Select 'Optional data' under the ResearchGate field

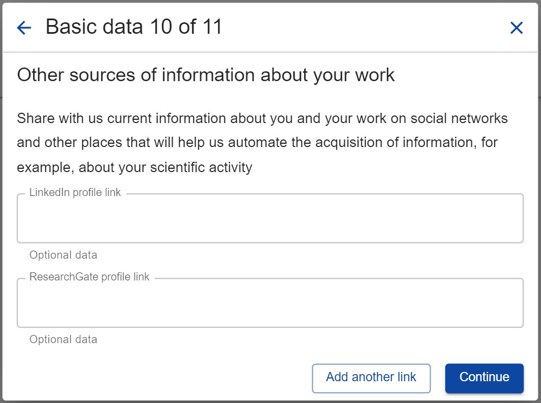63,339
